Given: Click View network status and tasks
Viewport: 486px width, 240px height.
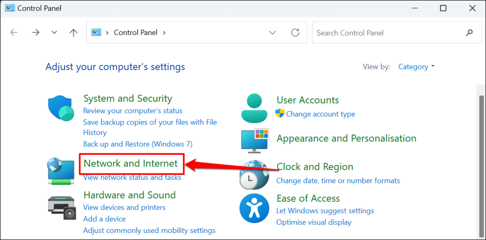Looking at the screenshot, I should pos(132,178).
